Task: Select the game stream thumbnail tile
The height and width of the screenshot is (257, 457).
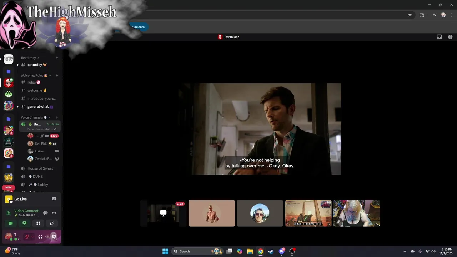Action: click(x=308, y=213)
